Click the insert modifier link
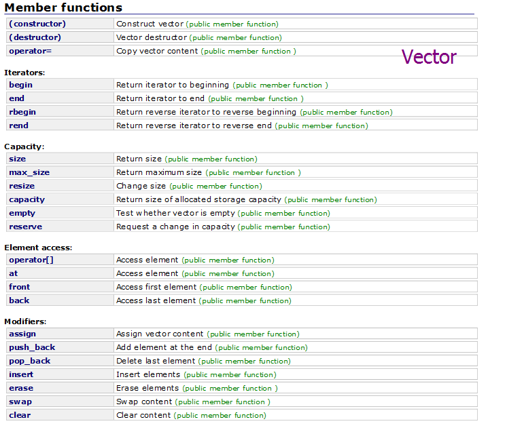 pos(21,374)
